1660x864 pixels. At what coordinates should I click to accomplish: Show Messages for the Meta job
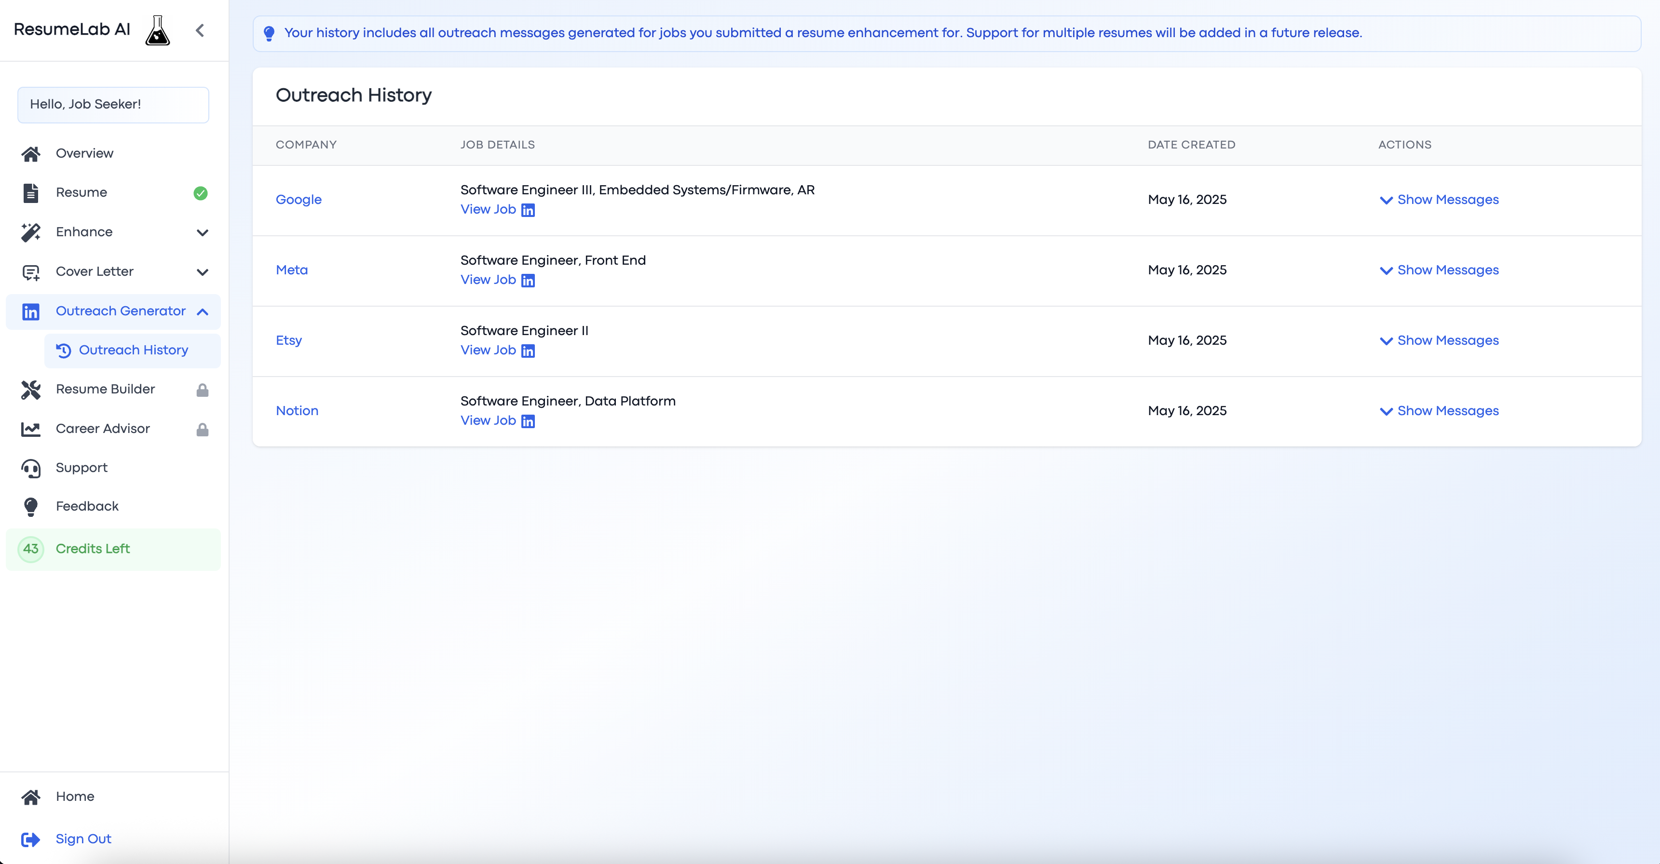[1439, 270]
